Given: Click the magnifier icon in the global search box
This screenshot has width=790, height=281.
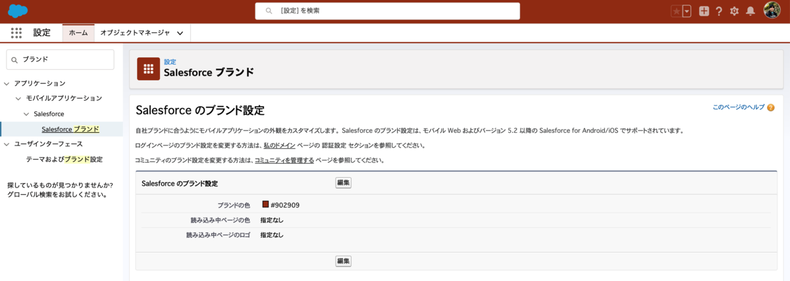Looking at the screenshot, I should (268, 11).
